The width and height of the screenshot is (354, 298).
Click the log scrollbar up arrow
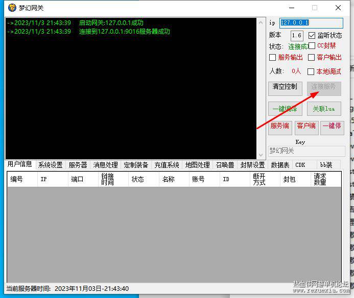[261, 22]
